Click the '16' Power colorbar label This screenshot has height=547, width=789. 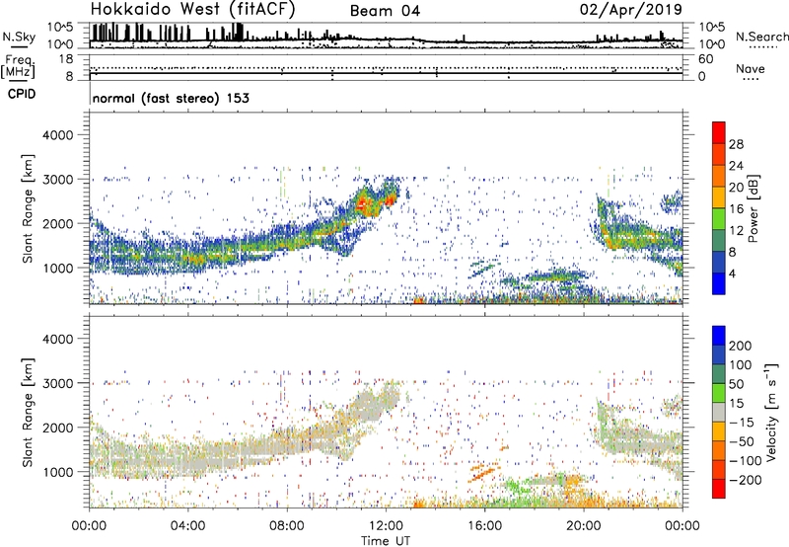pos(736,209)
